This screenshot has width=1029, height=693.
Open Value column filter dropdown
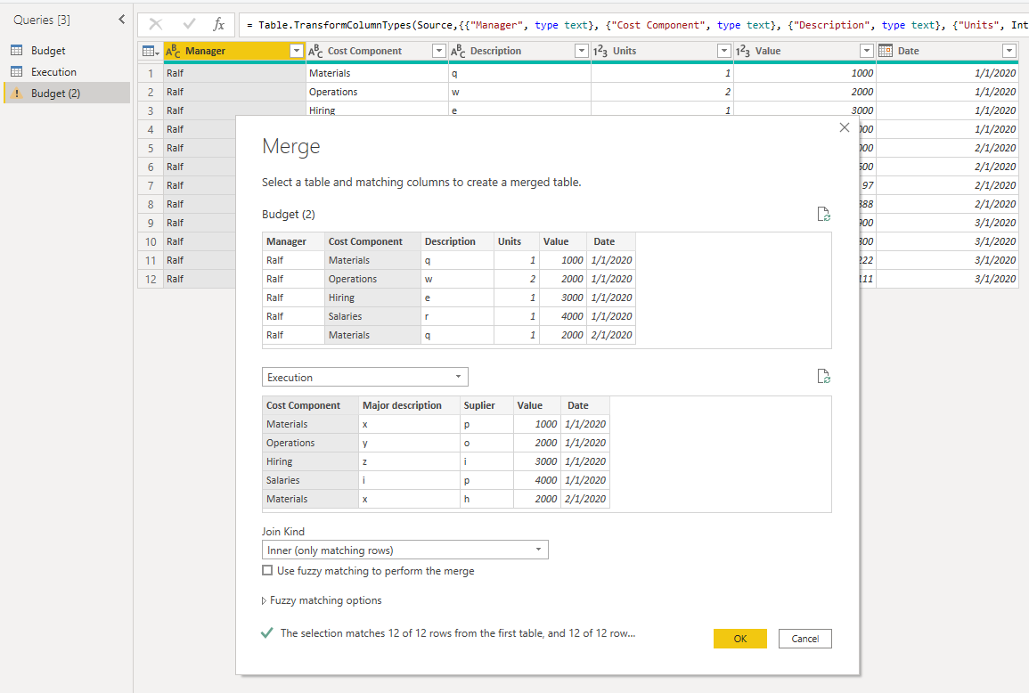[x=866, y=51]
